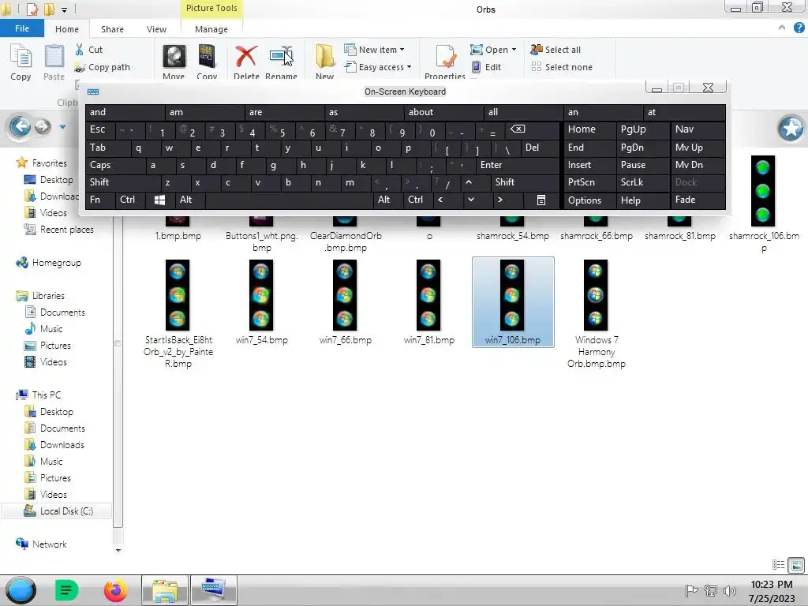
Task: Select win7_54.bmp thumbnail
Action: [x=261, y=295]
